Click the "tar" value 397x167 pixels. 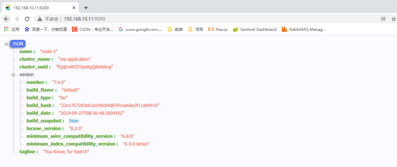tap(63, 98)
